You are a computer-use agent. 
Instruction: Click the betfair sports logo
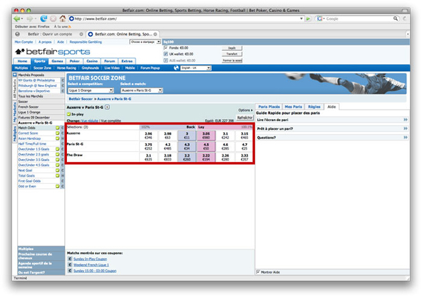(x=52, y=52)
